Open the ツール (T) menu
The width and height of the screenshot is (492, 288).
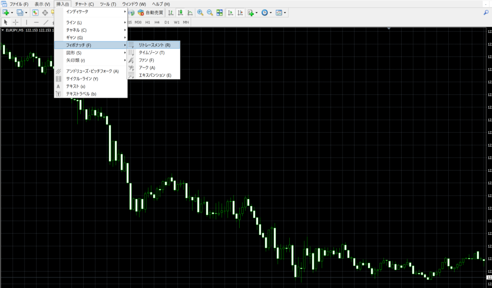pos(108,4)
